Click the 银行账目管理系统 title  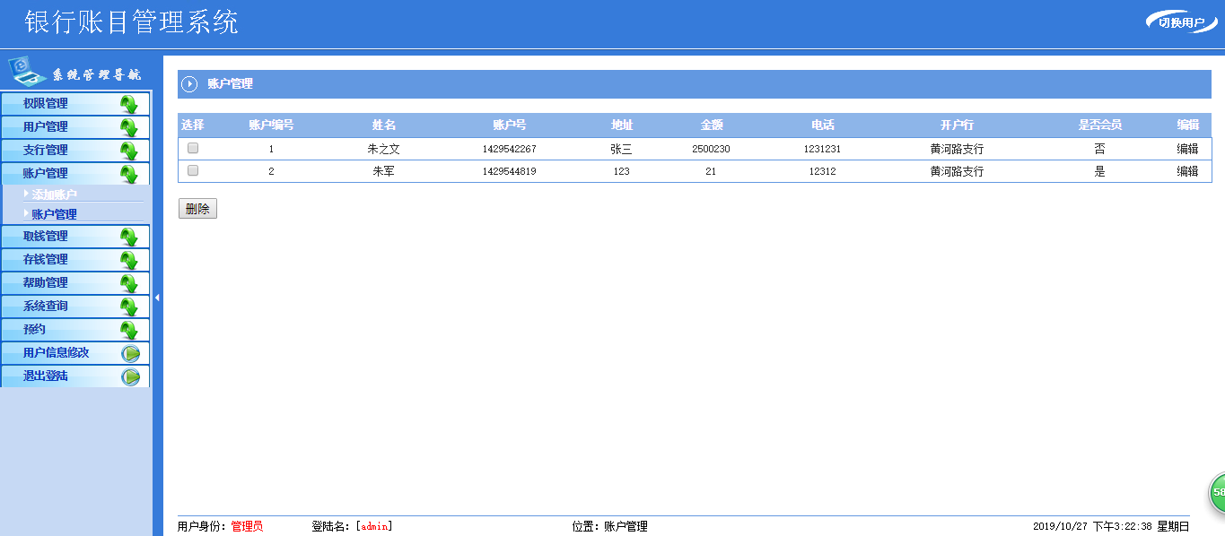click(x=132, y=22)
